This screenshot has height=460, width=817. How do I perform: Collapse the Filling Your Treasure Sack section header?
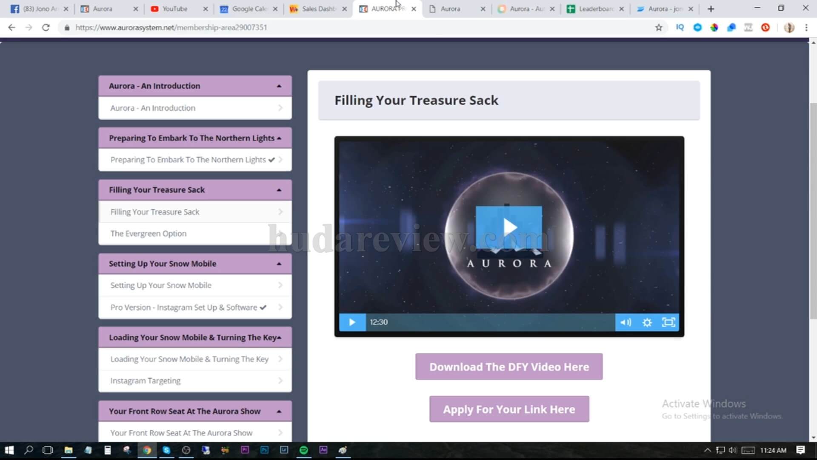[195, 190]
